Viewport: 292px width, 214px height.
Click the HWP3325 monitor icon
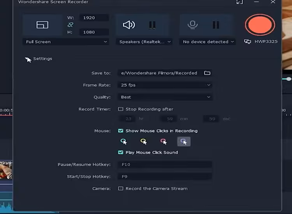(x=248, y=42)
